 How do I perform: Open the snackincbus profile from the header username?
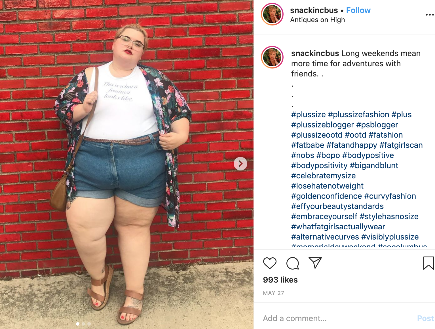pos(314,10)
